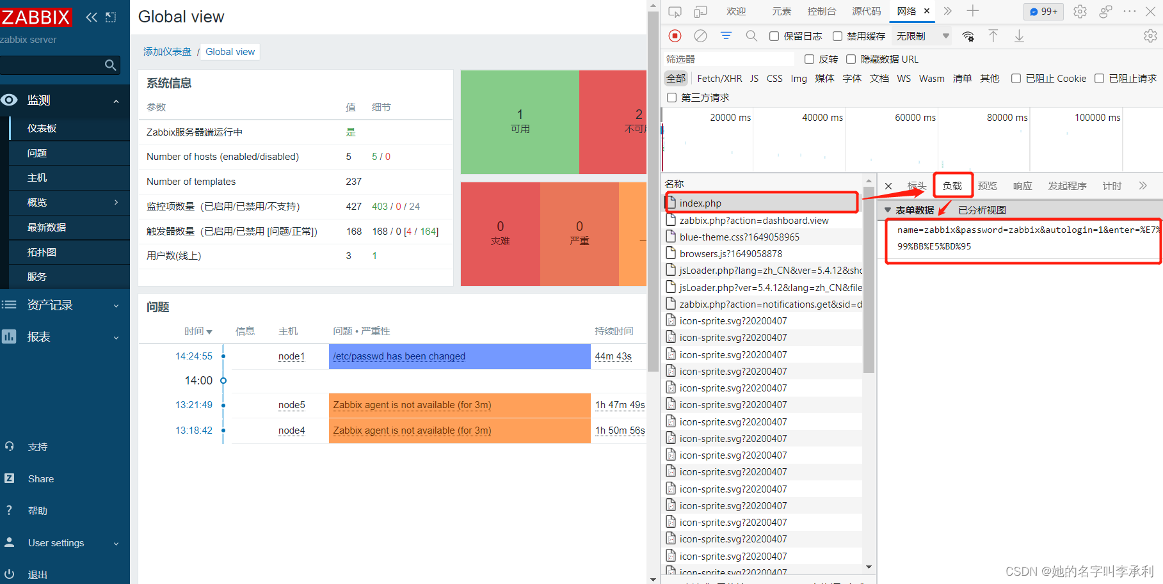Click the power icon next to 退出
The width and height of the screenshot is (1163, 584).
tap(9, 574)
